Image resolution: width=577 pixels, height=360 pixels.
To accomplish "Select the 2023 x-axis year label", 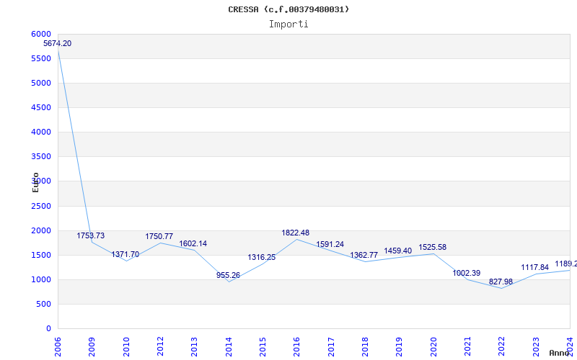I will (x=536, y=347).
